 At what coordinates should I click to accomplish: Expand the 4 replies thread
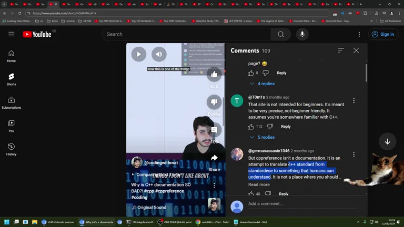(x=262, y=84)
